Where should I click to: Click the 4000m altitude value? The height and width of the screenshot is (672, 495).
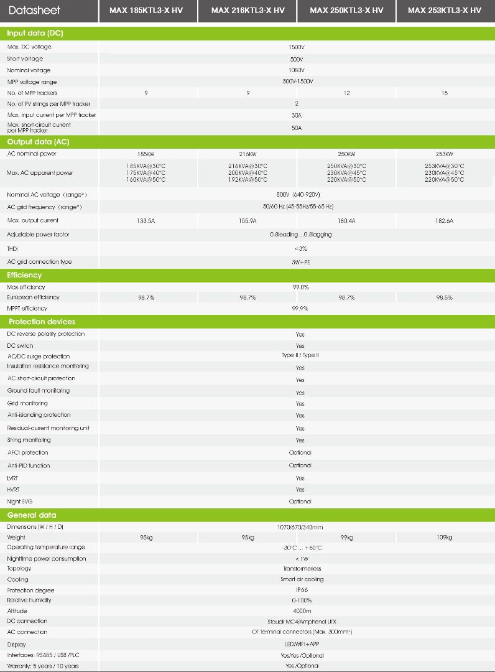[302, 611]
